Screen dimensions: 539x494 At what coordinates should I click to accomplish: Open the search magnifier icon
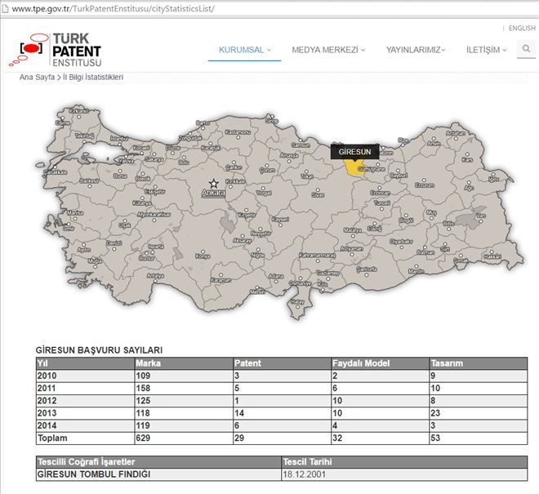click(x=526, y=50)
